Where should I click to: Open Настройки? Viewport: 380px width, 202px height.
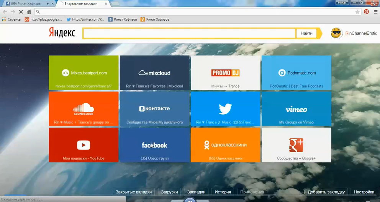(364, 192)
